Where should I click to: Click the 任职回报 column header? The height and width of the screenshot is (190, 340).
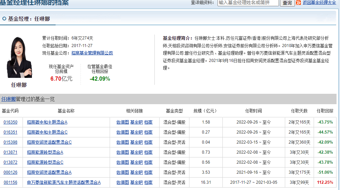(325, 111)
